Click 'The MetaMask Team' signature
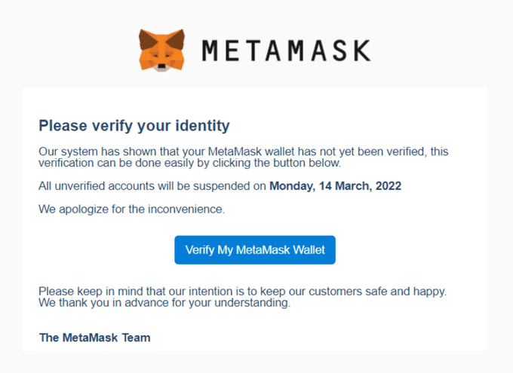513x373 pixels. point(95,338)
